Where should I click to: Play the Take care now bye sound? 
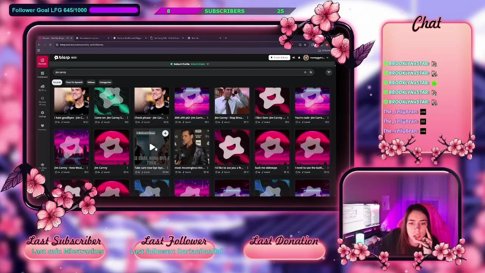click(x=152, y=147)
